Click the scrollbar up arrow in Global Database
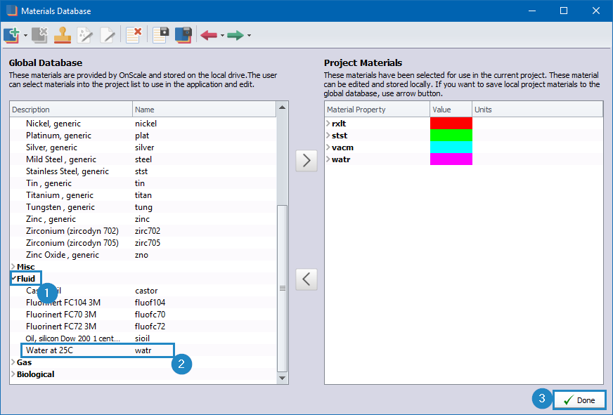Viewport: 613px width, 415px height. click(283, 107)
